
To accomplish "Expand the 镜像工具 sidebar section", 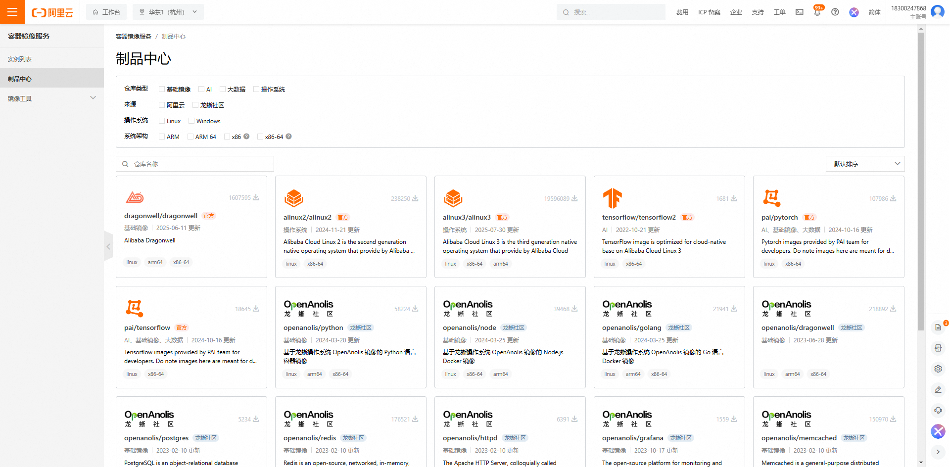I will click(x=52, y=98).
